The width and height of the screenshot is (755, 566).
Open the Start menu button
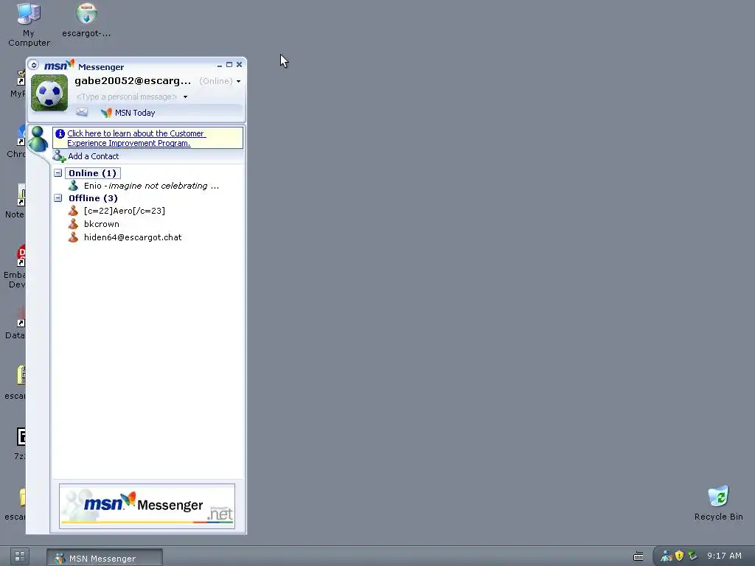(x=20, y=557)
